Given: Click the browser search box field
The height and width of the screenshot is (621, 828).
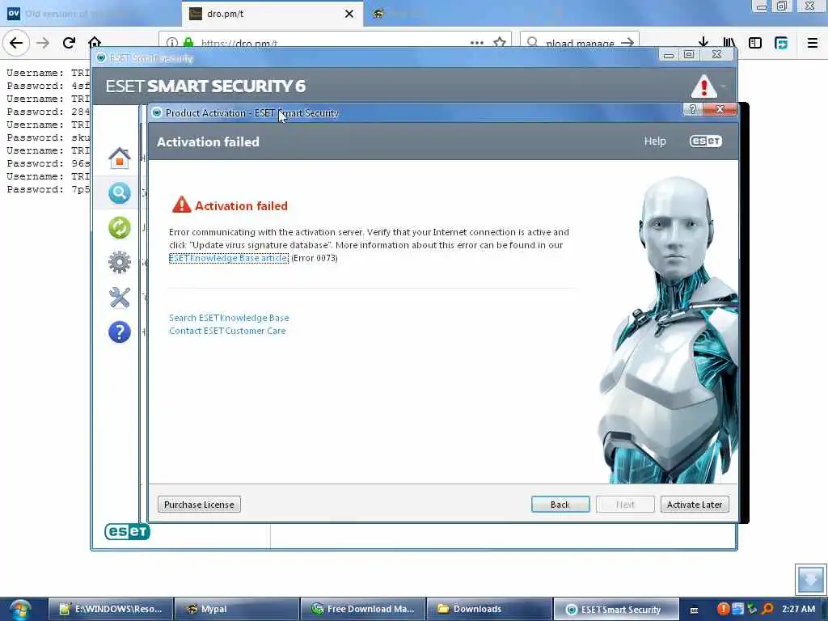Looking at the screenshot, I should 580,42.
